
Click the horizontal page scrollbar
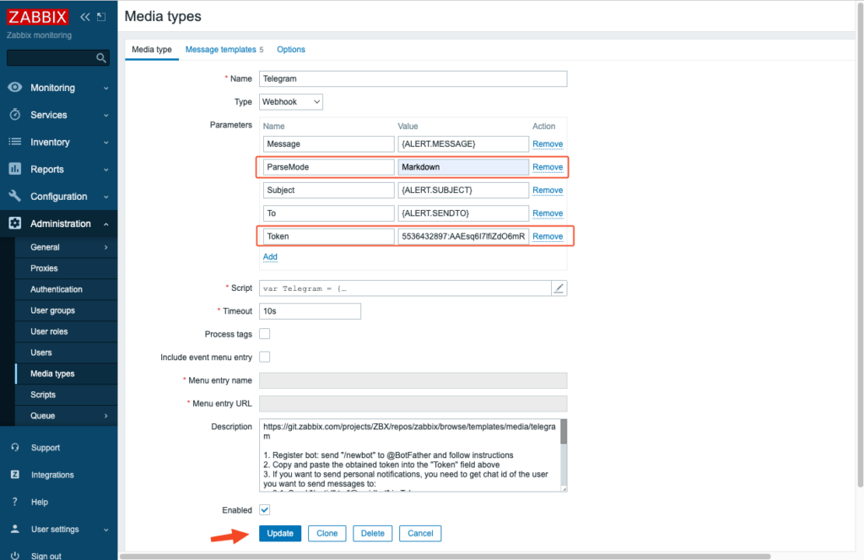pos(445,556)
